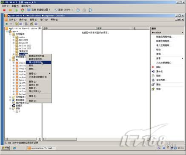Viewport: 186px width, 155px height.
Task: Click the green play VM button
Action: click(17, 10)
